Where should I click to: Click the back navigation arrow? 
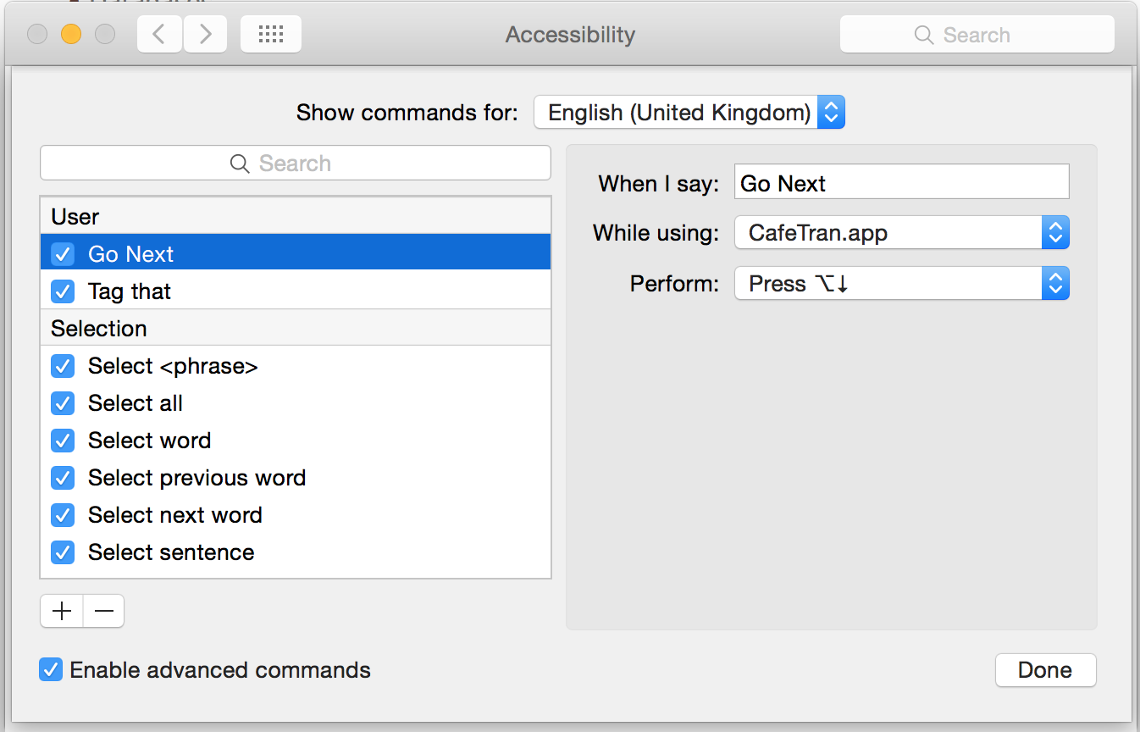click(159, 35)
